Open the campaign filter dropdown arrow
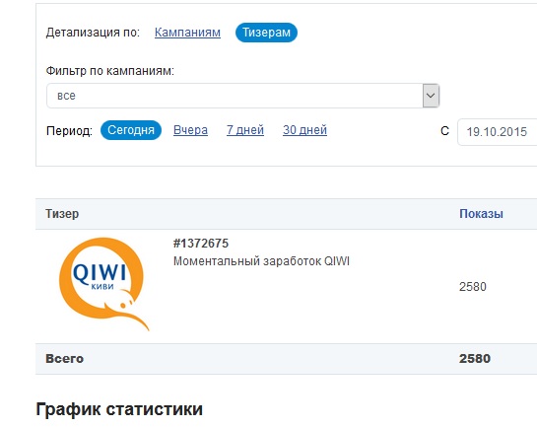Screen dimensions: 537x427 click(431, 96)
